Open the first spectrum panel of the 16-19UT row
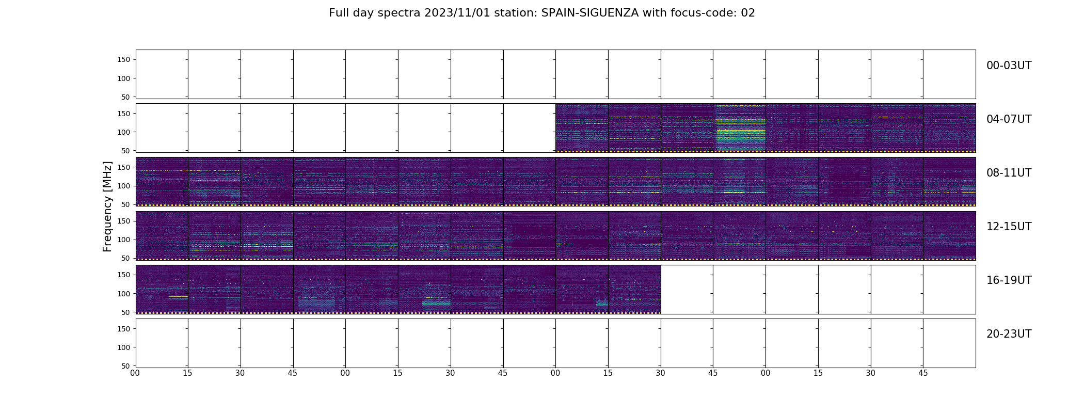 click(162, 289)
